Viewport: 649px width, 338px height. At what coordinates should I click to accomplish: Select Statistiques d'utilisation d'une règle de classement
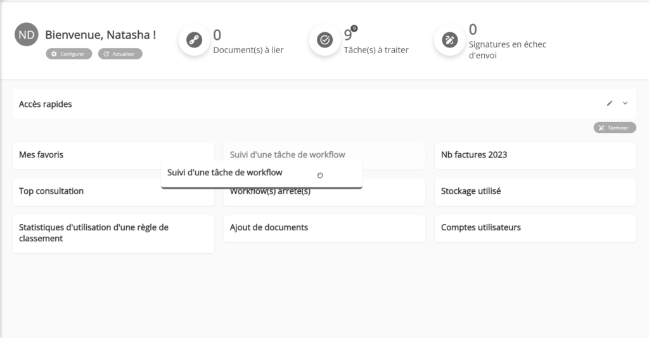tap(113, 234)
